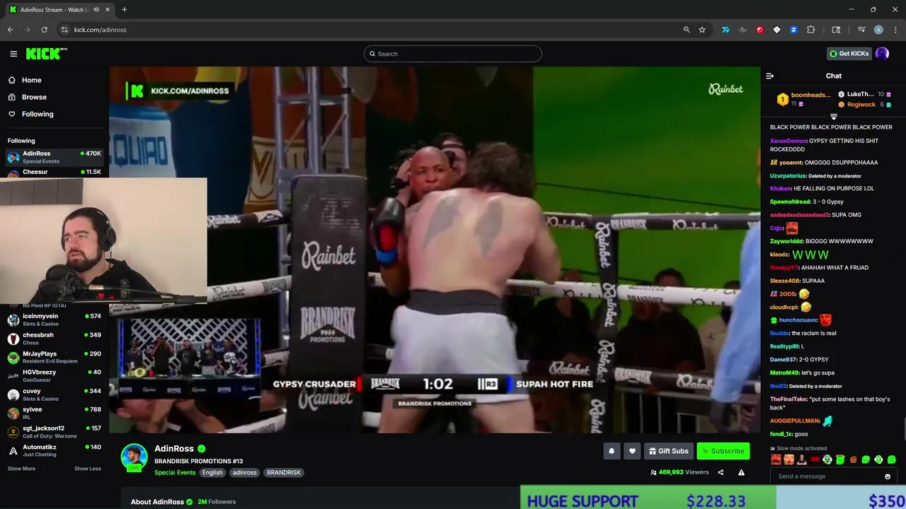906x509 pixels.
Task: Click username XanaxDemon in chat
Action: [788, 141]
